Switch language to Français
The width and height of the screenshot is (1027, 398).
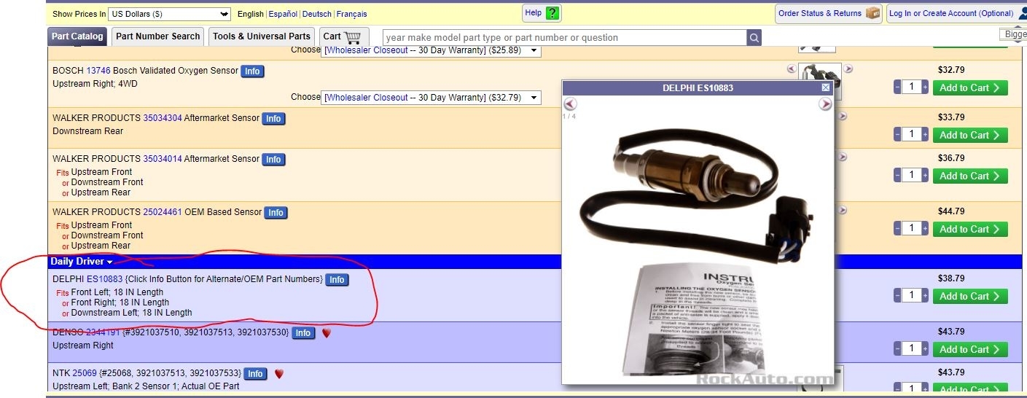point(352,14)
